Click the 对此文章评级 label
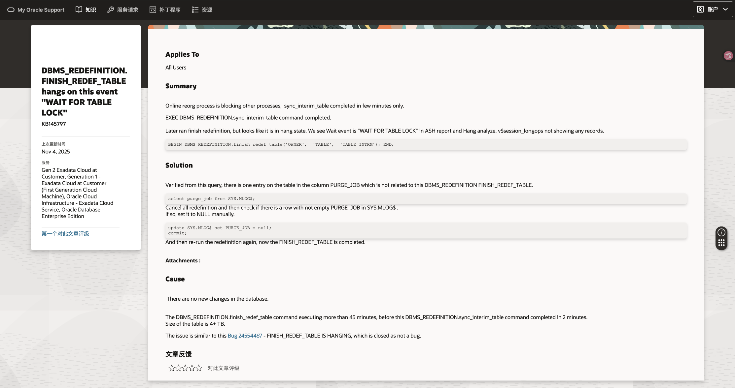 pos(224,368)
